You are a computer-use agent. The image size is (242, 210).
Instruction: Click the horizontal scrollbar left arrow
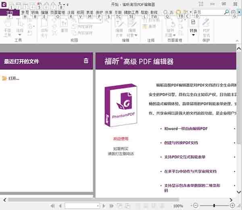pos(5,200)
